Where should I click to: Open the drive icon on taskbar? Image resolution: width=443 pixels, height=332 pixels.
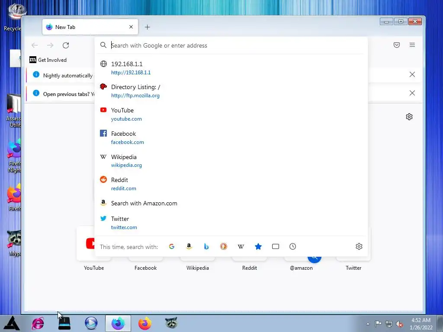tap(64, 323)
